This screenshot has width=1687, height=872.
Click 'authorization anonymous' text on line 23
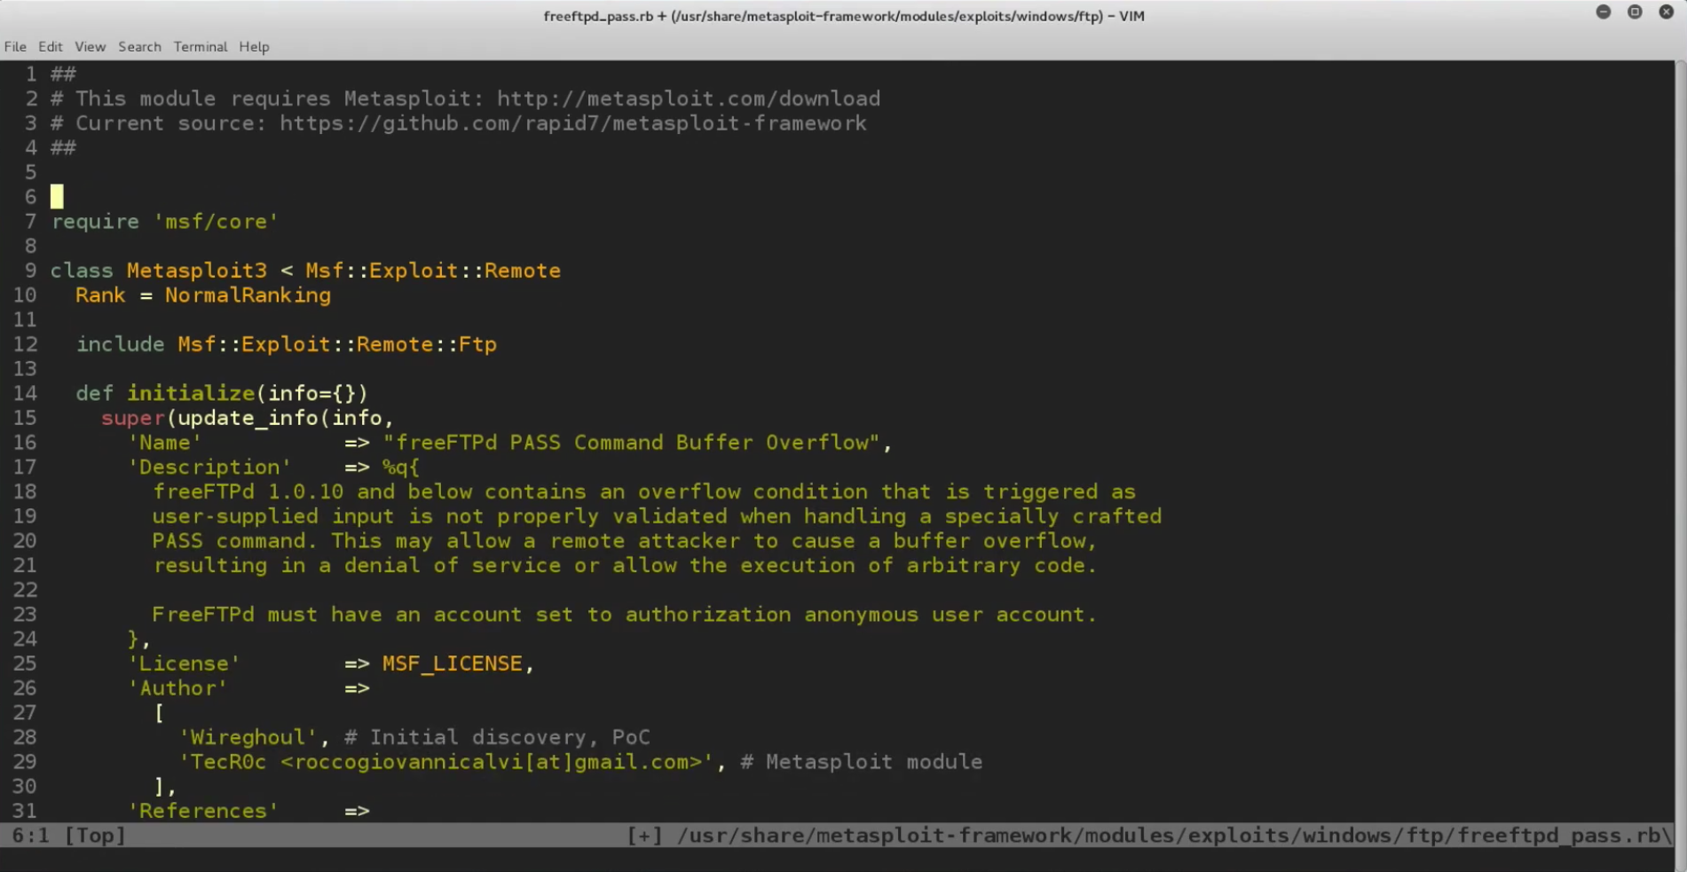pos(772,615)
